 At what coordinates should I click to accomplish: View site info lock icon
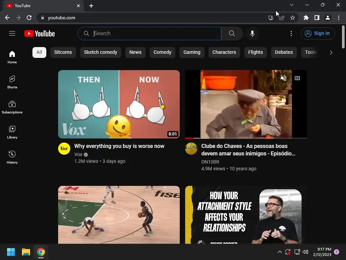43,18
